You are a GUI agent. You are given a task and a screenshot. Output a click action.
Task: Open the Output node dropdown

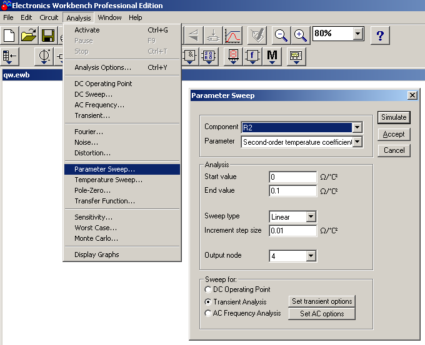[311, 256]
